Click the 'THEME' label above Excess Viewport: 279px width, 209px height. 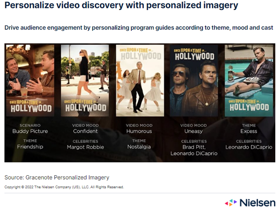(249, 126)
